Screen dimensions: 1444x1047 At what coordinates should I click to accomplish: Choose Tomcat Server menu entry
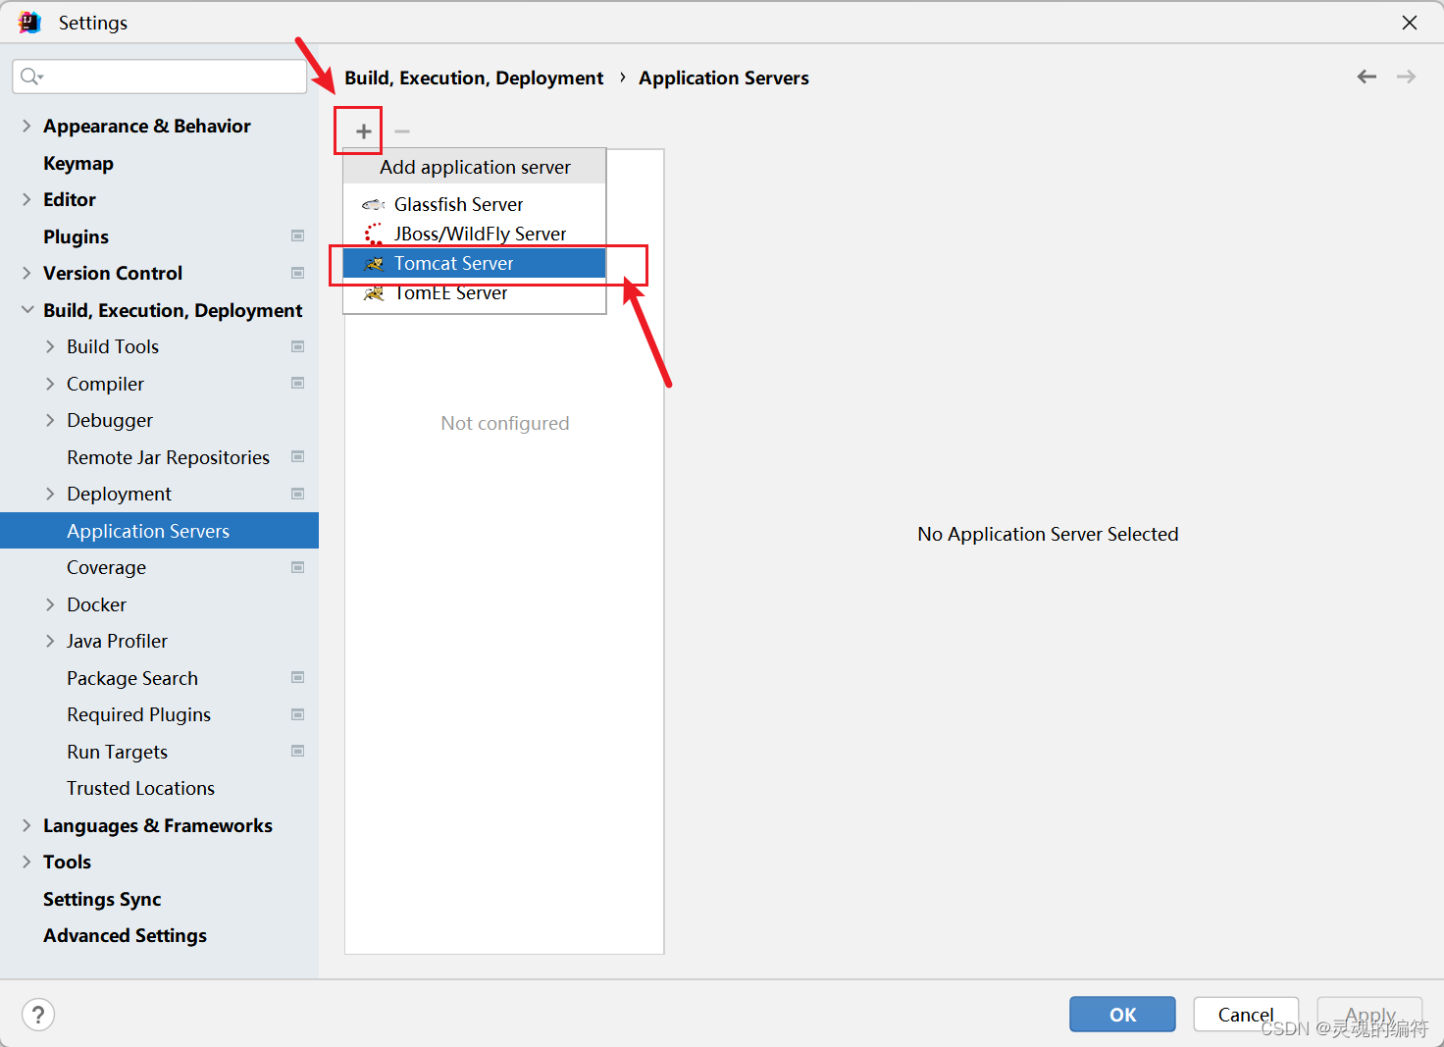pyautogui.click(x=475, y=263)
